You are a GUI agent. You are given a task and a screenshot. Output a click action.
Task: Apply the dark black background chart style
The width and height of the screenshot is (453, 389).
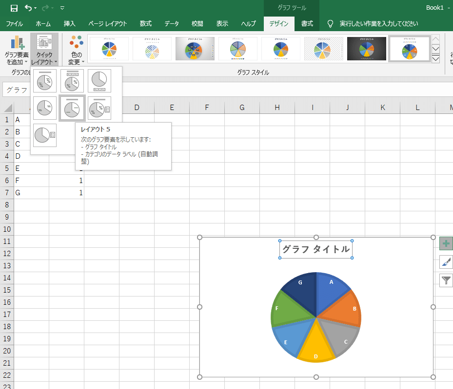pos(366,49)
